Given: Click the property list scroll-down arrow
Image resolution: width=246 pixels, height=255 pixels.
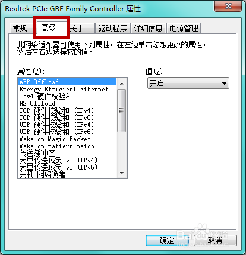Looking at the screenshot, I should [x=122, y=173].
